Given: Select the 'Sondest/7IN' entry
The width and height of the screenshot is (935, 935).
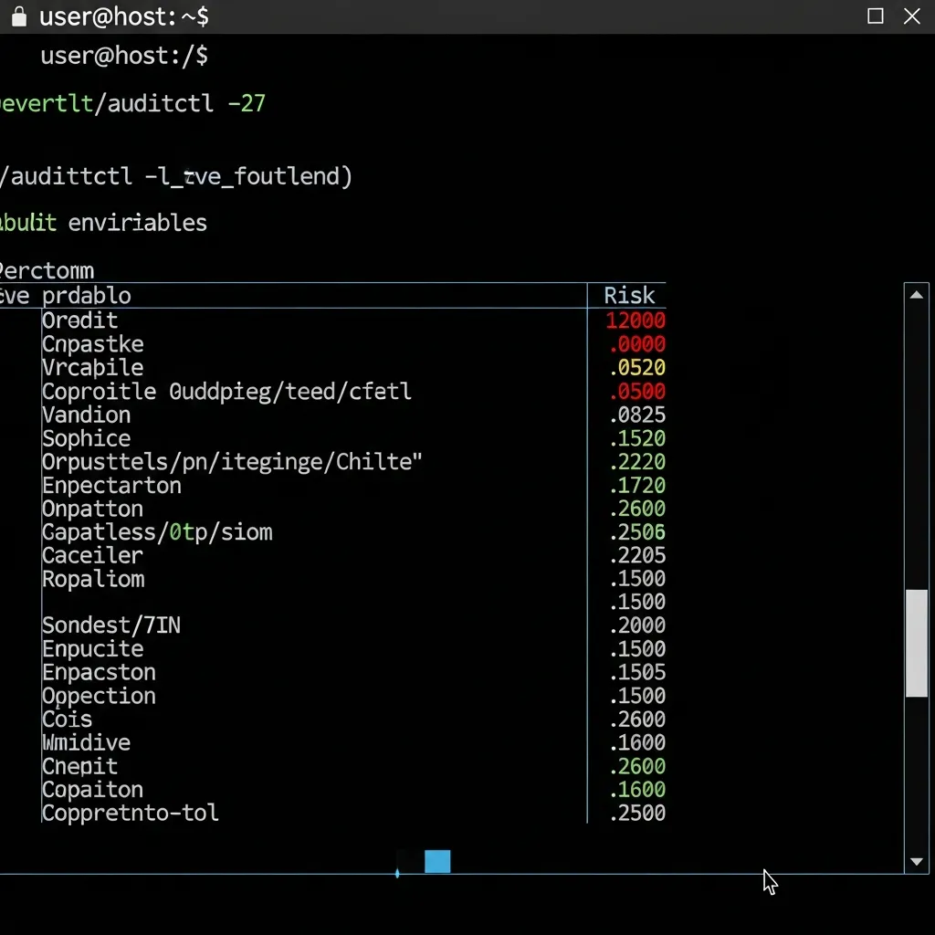Looking at the screenshot, I should click(111, 625).
